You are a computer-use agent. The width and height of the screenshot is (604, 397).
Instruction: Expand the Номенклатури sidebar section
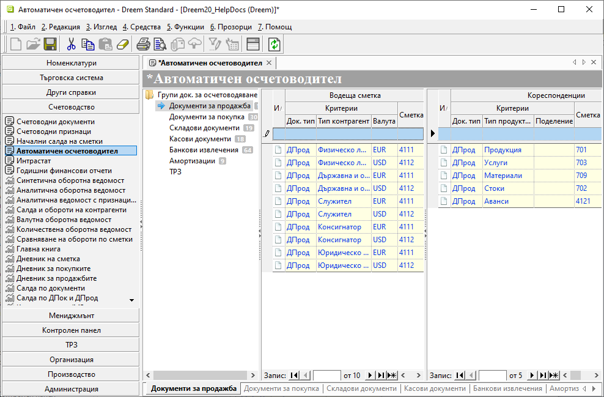click(x=72, y=63)
